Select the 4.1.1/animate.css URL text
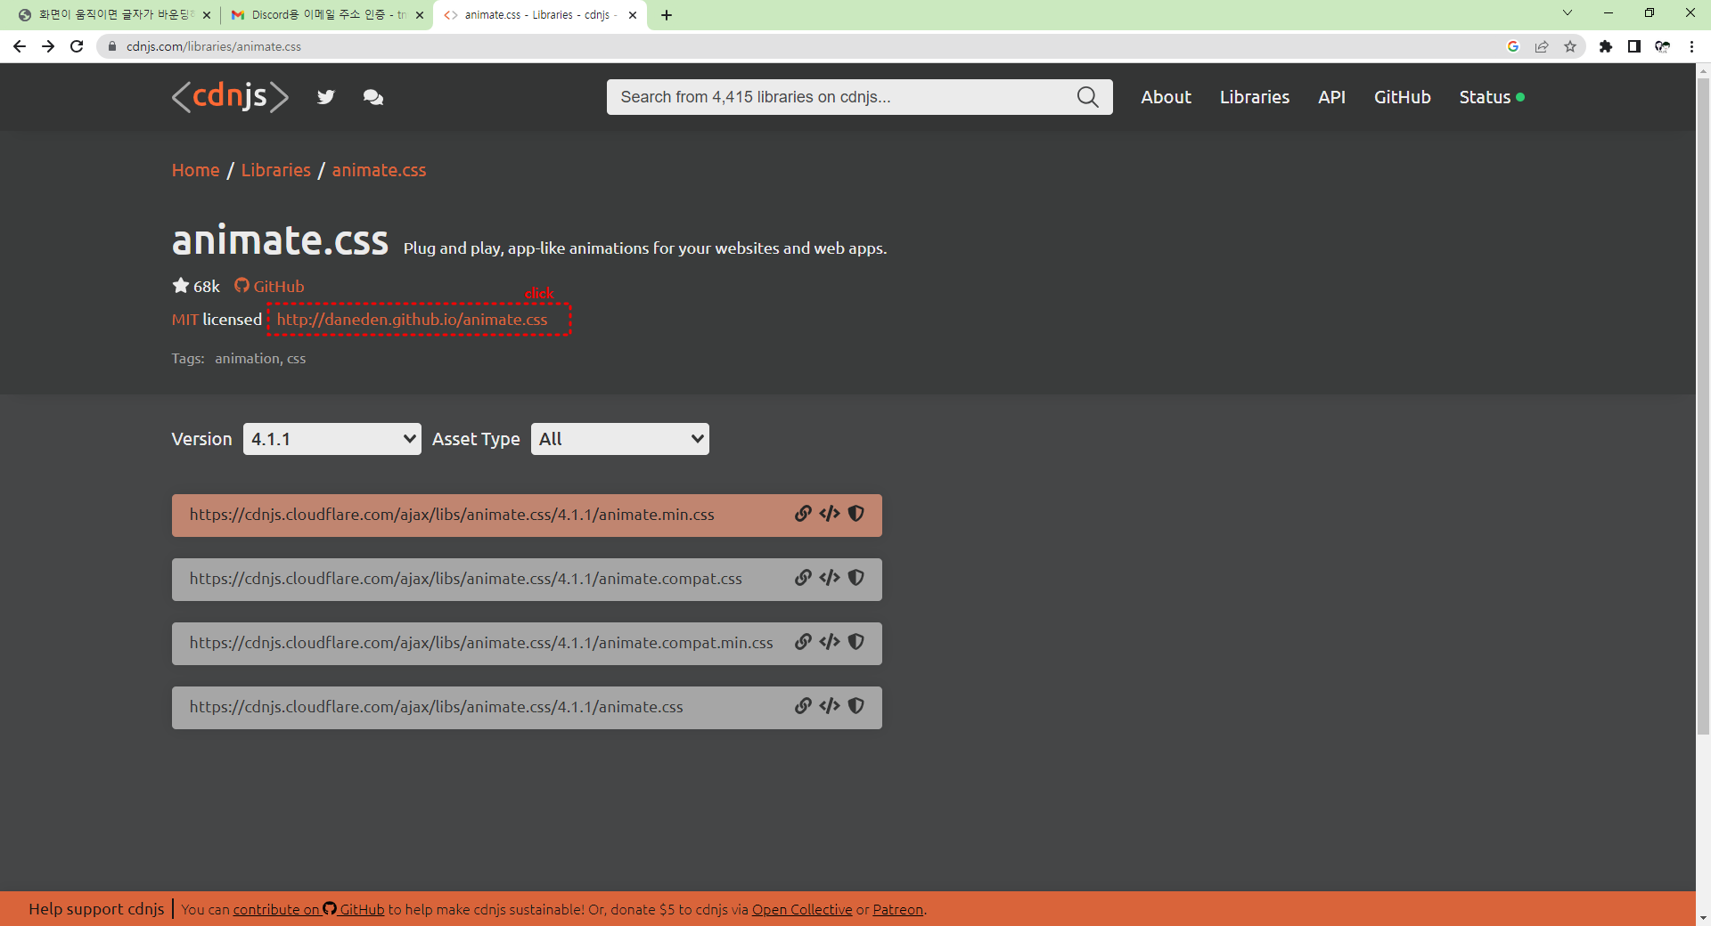This screenshot has width=1711, height=926. [x=436, y=707]
